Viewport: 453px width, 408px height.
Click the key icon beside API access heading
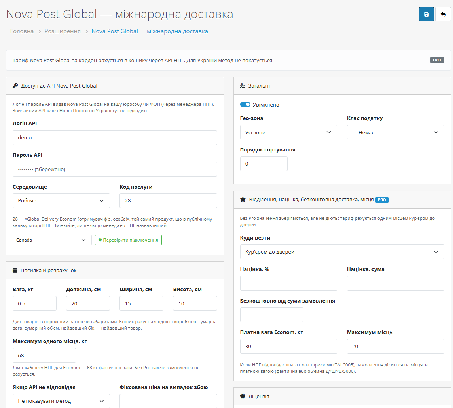[x=15, y=86]
